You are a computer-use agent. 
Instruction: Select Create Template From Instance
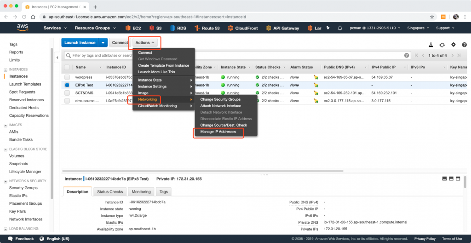point(164,65)
